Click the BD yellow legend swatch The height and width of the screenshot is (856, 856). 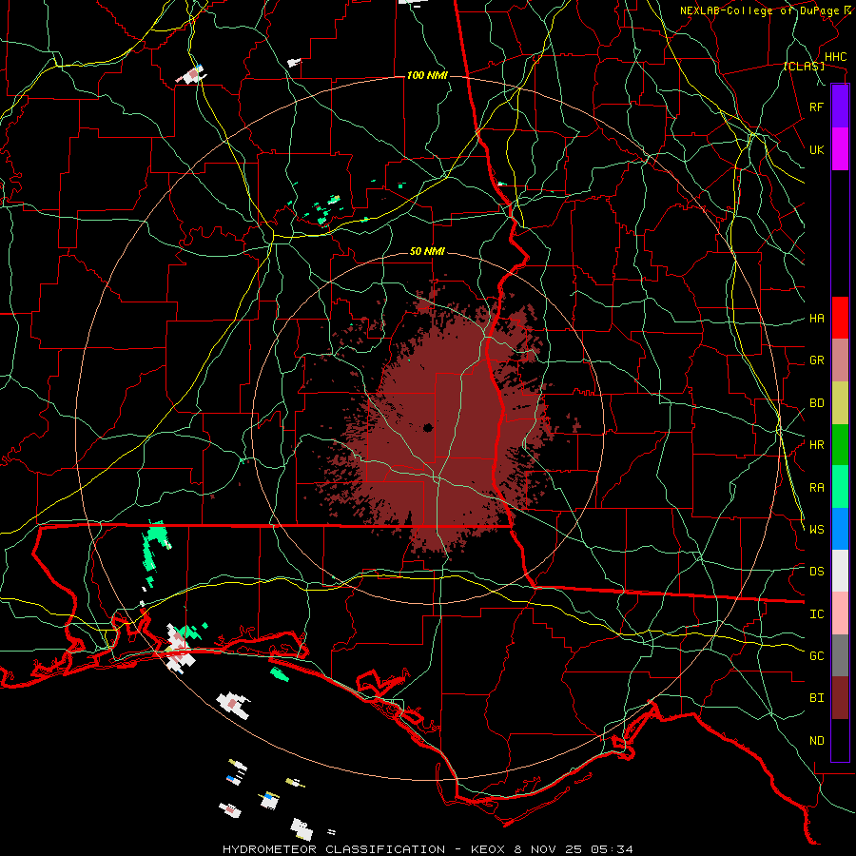coord(840,402)
